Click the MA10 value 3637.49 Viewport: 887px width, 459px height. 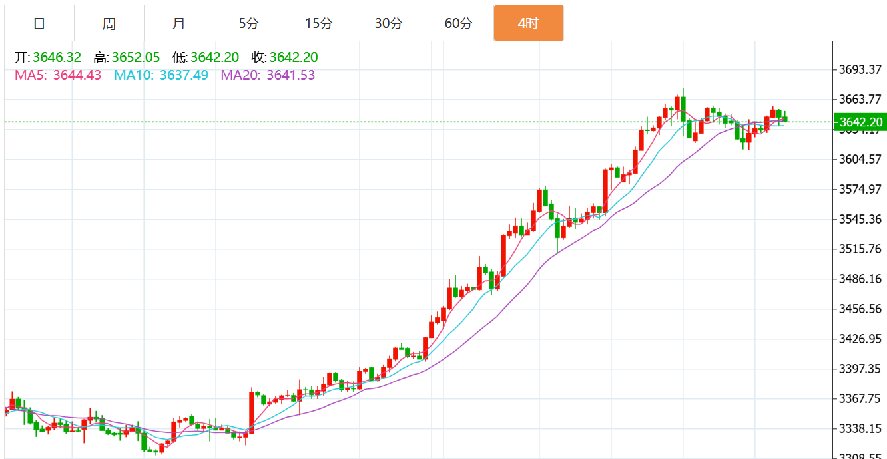(184, 75)
